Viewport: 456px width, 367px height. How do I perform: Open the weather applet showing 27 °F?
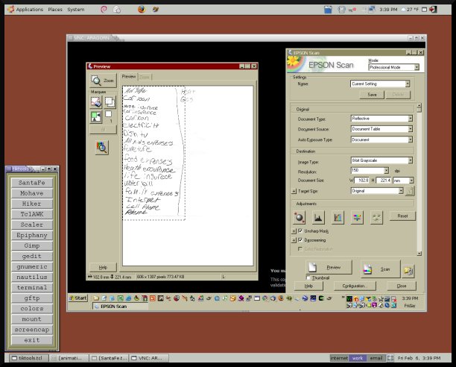[x=410, y=9]
